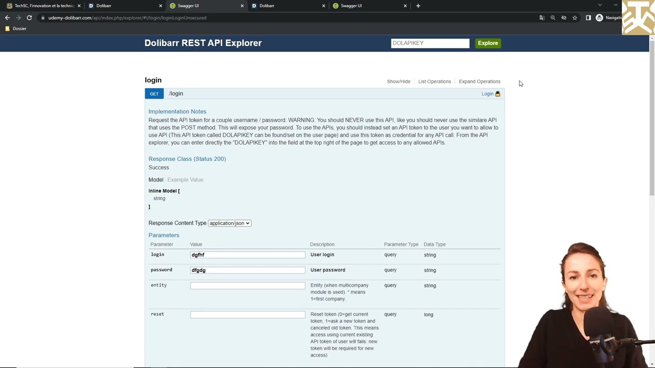655x368 pixels.
Task: Click the browser address bar URL
Action: point(127,18)
